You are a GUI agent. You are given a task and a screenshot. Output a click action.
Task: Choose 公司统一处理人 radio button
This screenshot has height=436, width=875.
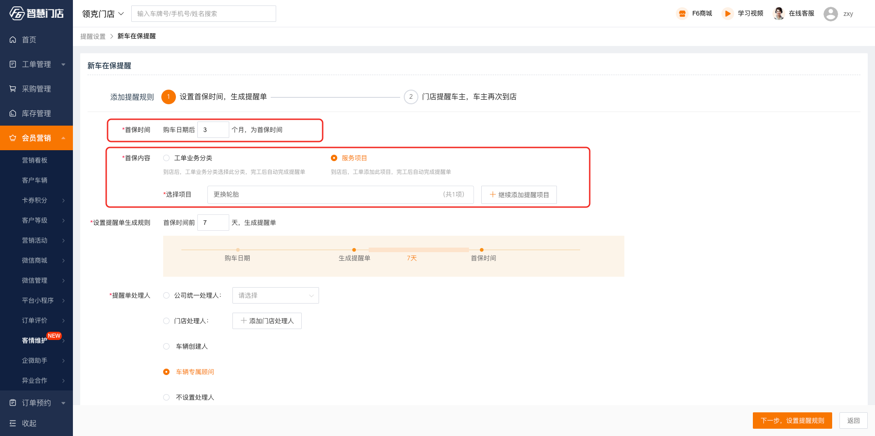point(166,295)
